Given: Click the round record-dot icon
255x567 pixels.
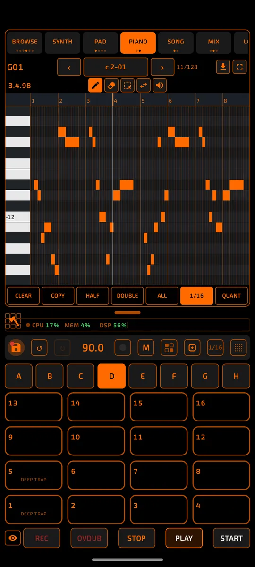Looking at the screenshot, I should pos(123,348).
